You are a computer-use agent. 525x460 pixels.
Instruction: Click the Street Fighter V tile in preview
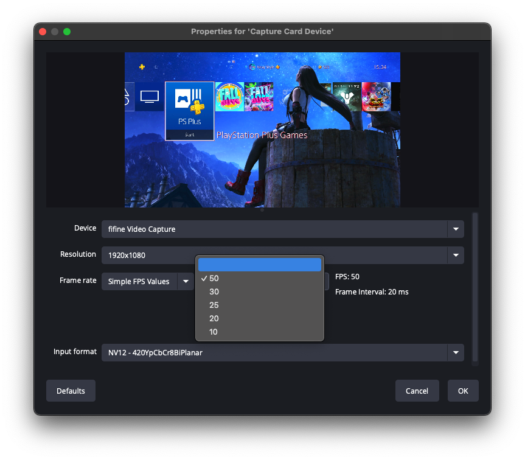coord(377,97)
